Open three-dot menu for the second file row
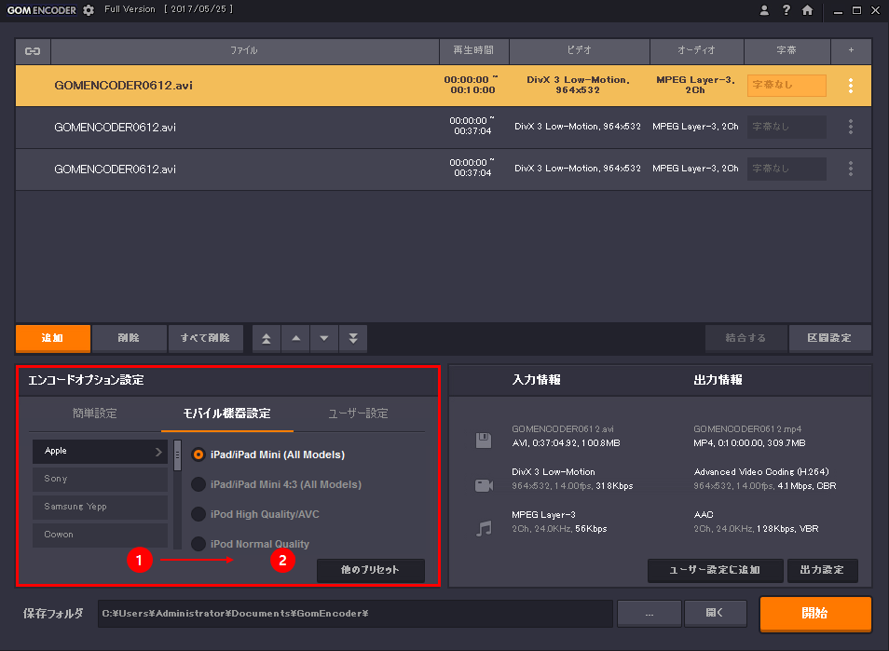Screen dimensions: 889x651 click(x=851, y=127)
